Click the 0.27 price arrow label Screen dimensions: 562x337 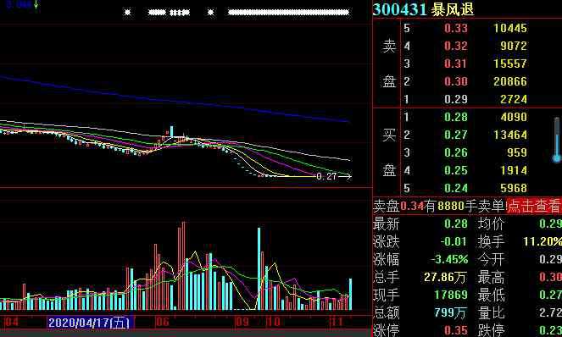334,176
